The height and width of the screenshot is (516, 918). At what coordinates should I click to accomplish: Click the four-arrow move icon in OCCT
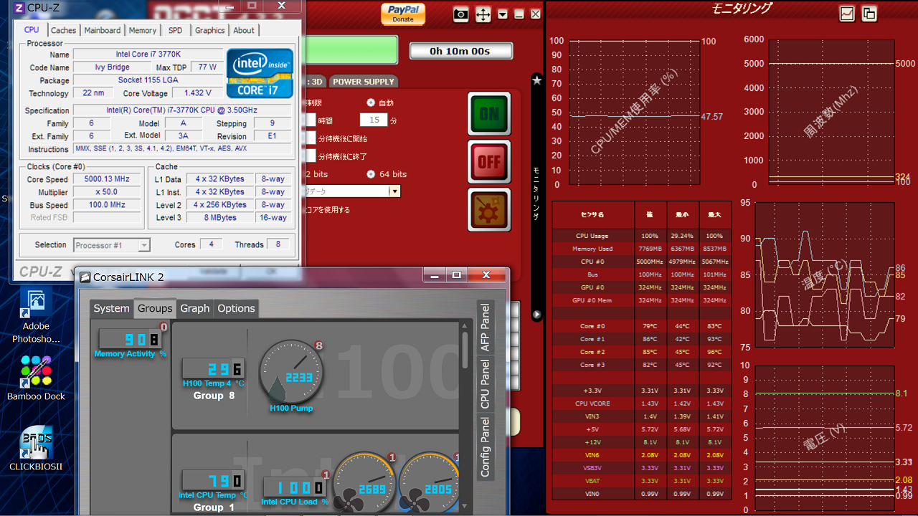click(x=483, y=14)
